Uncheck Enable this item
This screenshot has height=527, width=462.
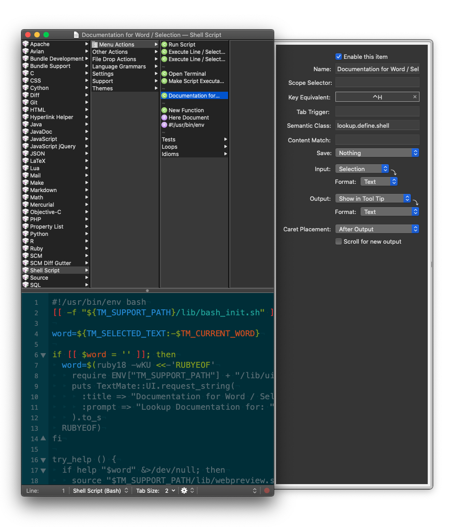click(x=339, y=57)
